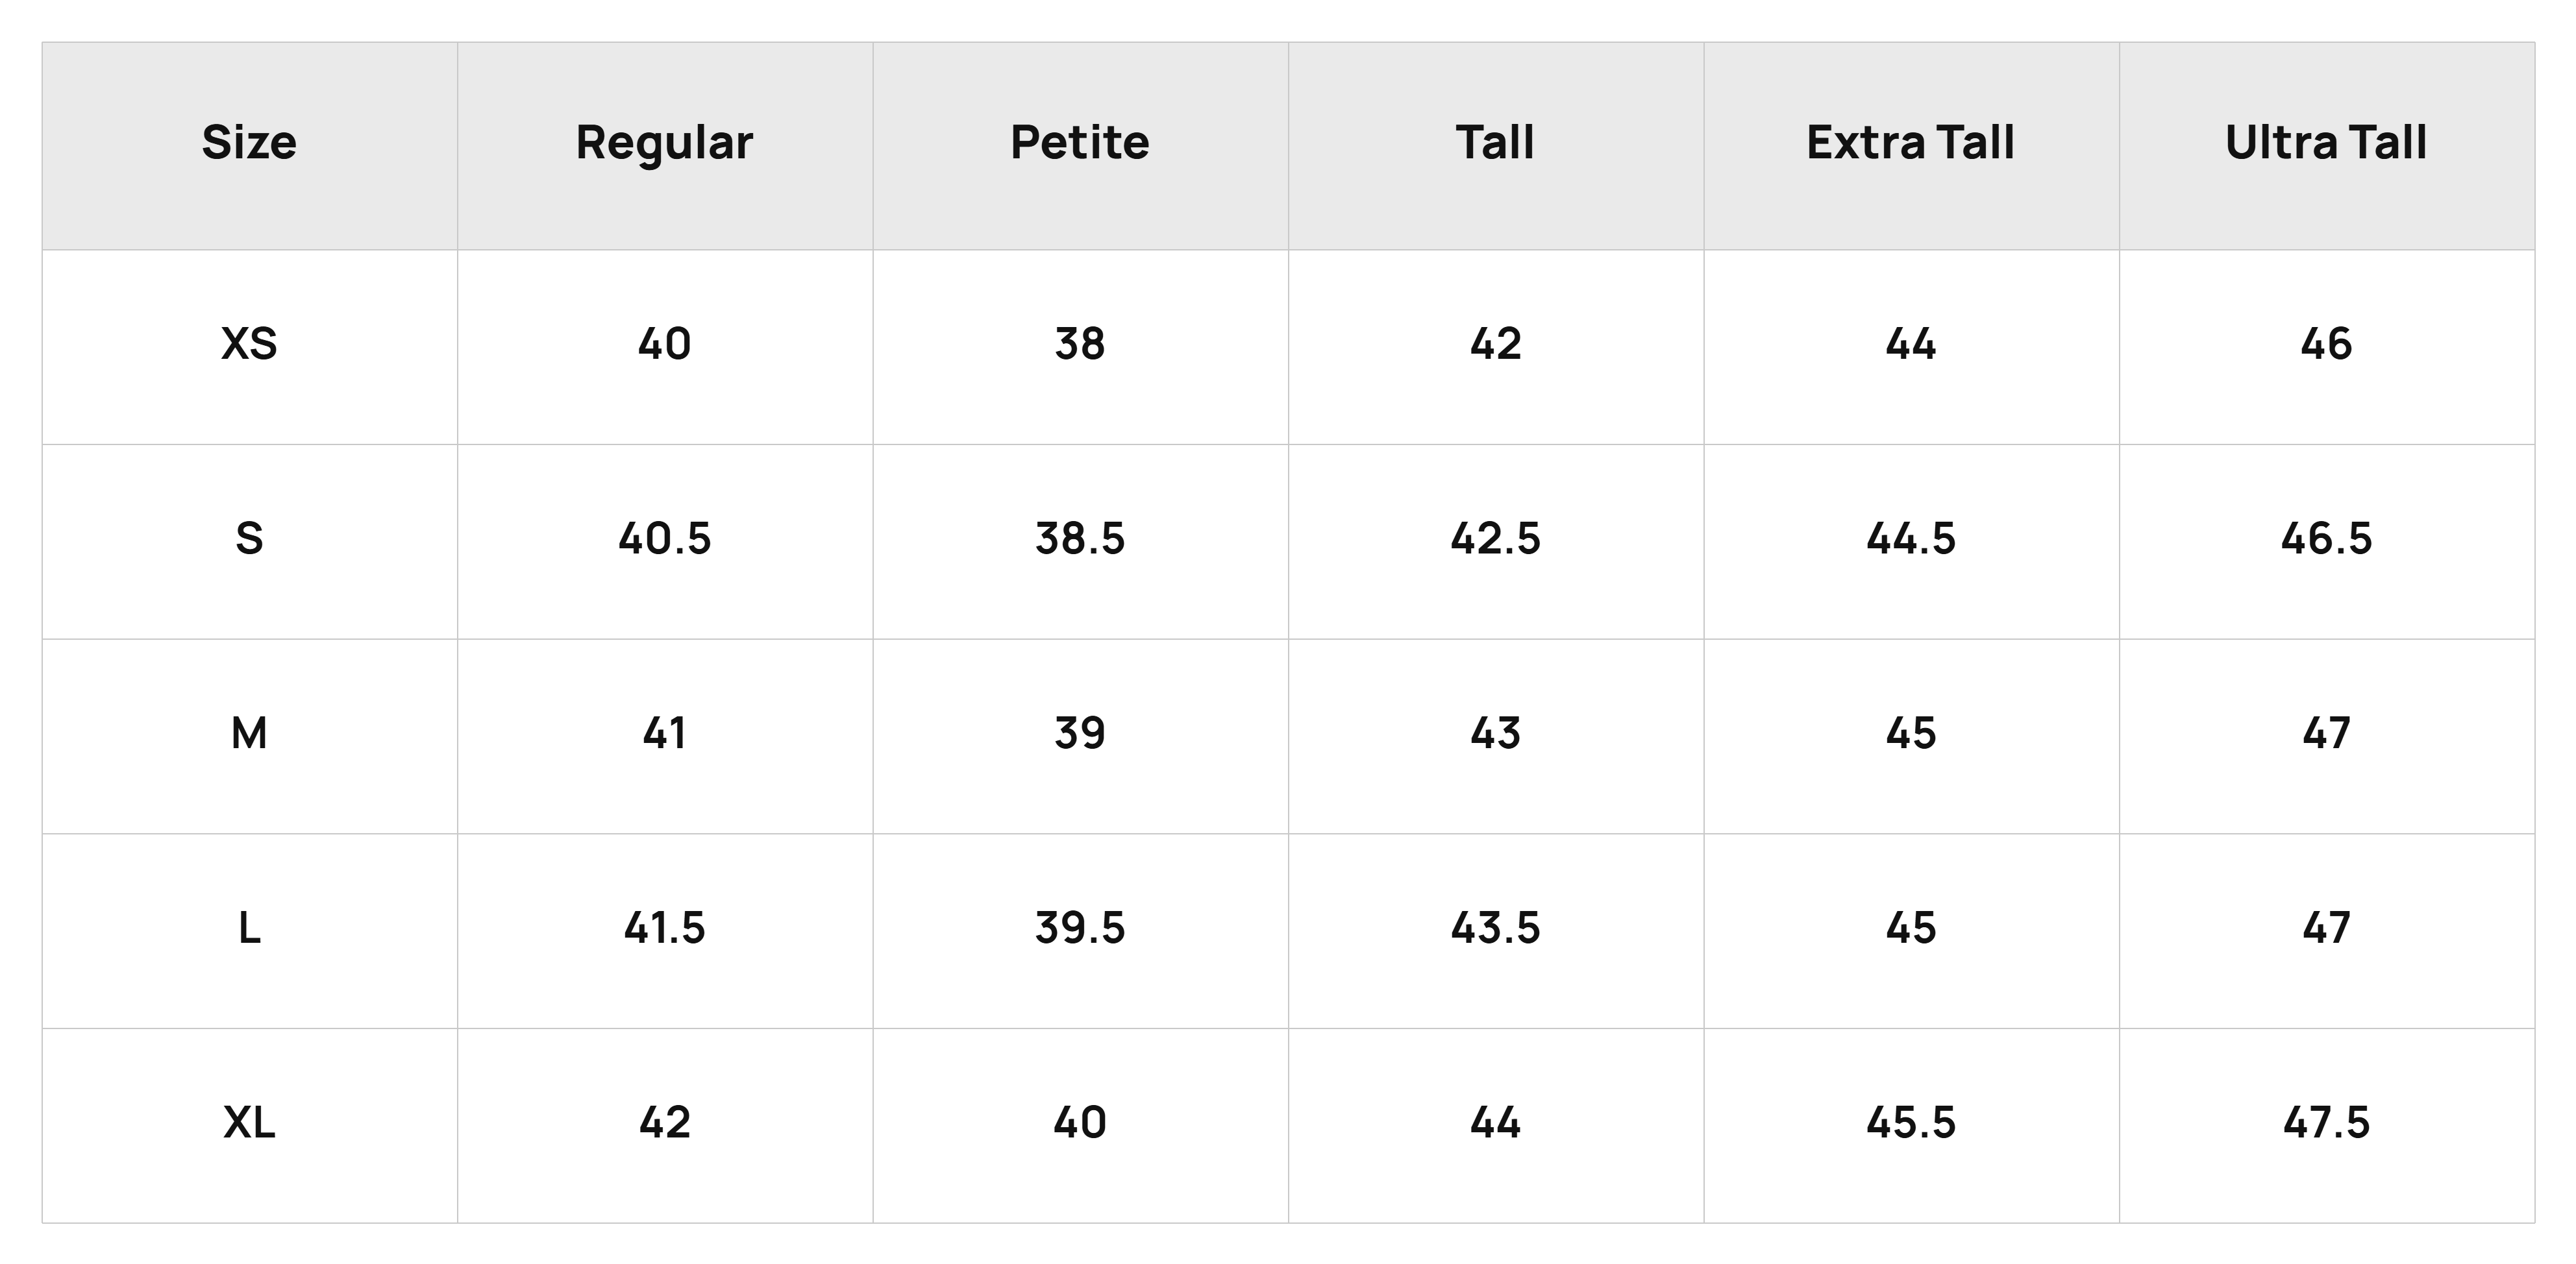This screenshot has width=2576, height=1264.
Task: Select the Ultra Tall header cell
Action: (2327, 145)
